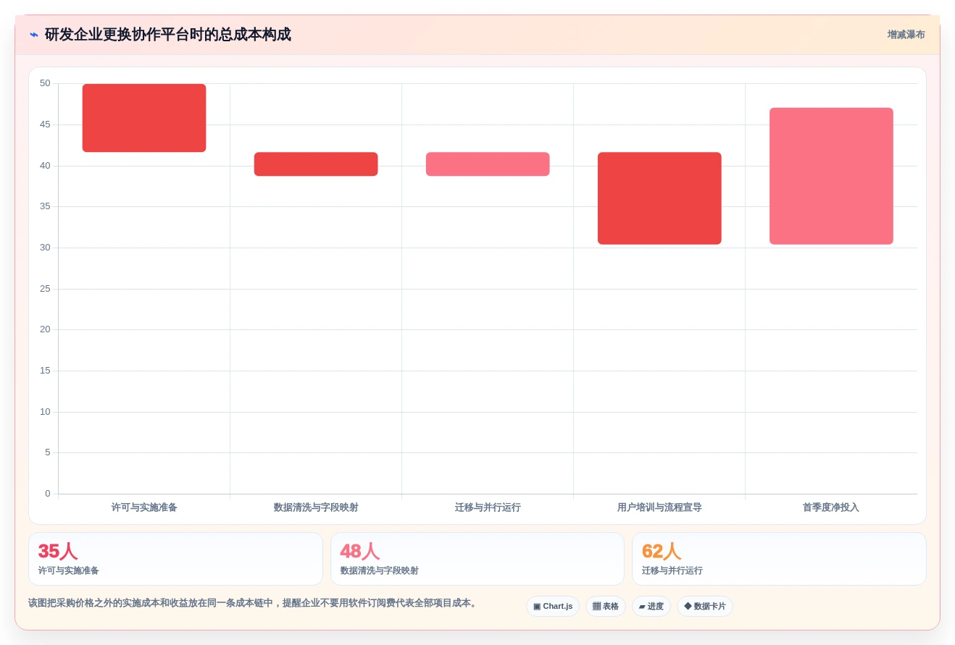This screenshot has width=955, height=645.
Task: Click the 表格 tag chip
Action: pos(606,607)
